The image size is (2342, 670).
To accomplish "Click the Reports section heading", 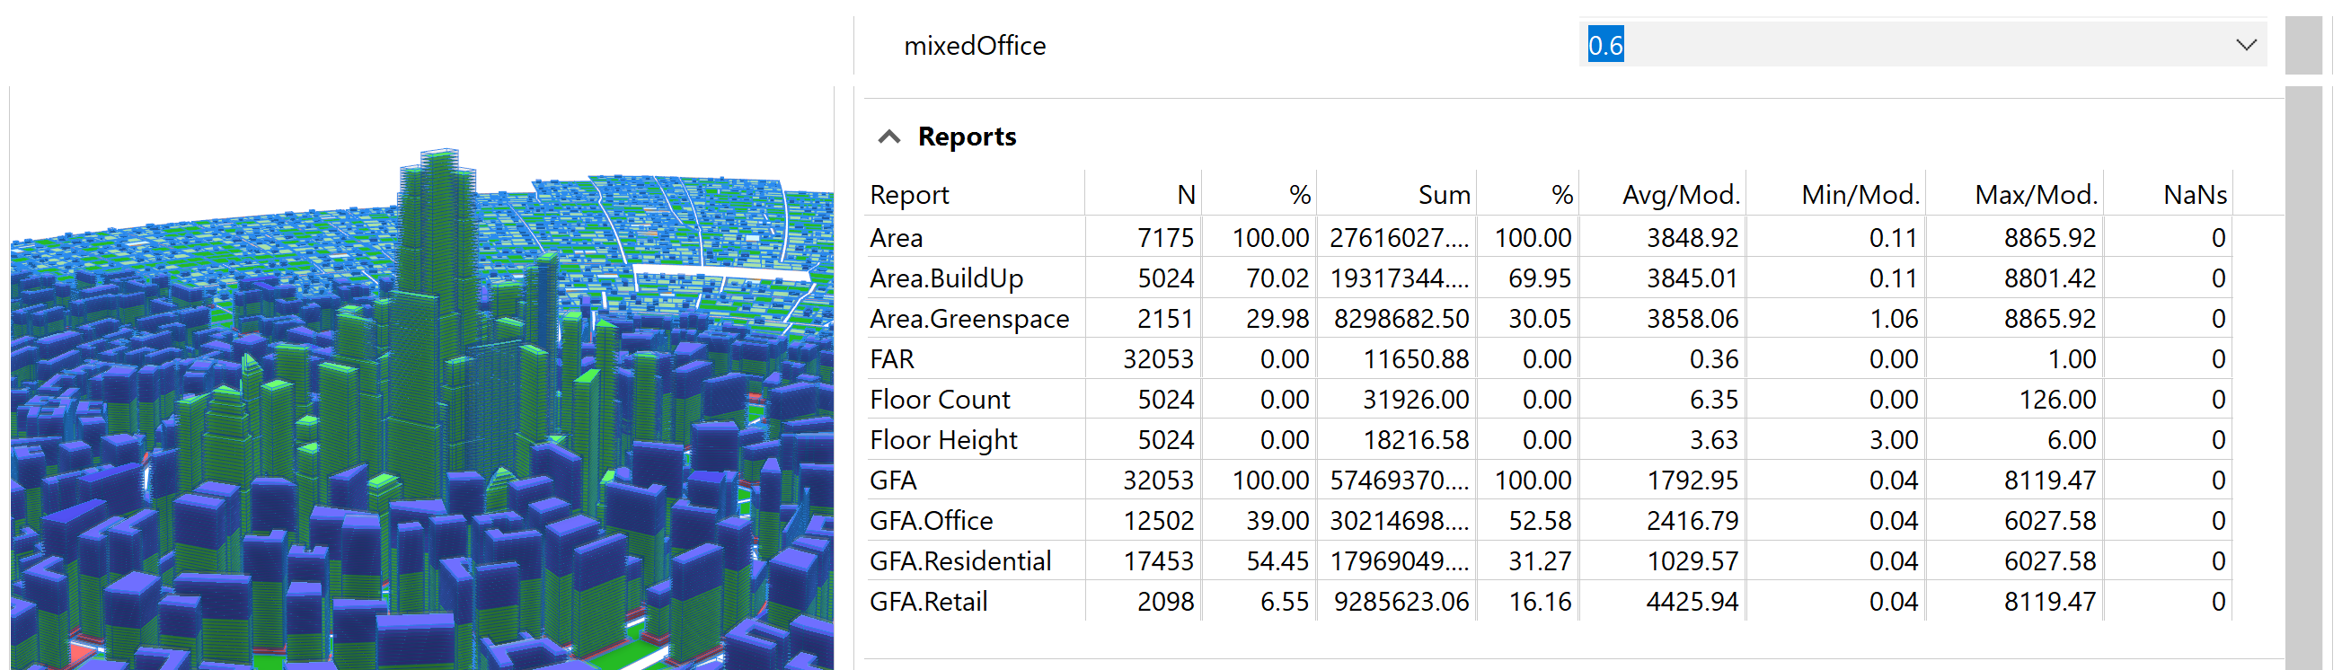I will click(x=967, y=137).
